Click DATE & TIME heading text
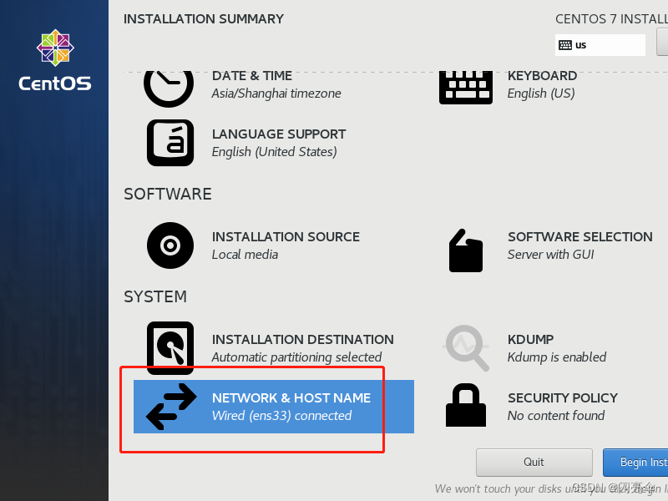The width and height of the screenshot is (668, 501). [x=252, y=76]
